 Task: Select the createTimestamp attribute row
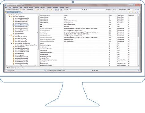[88, 28]
